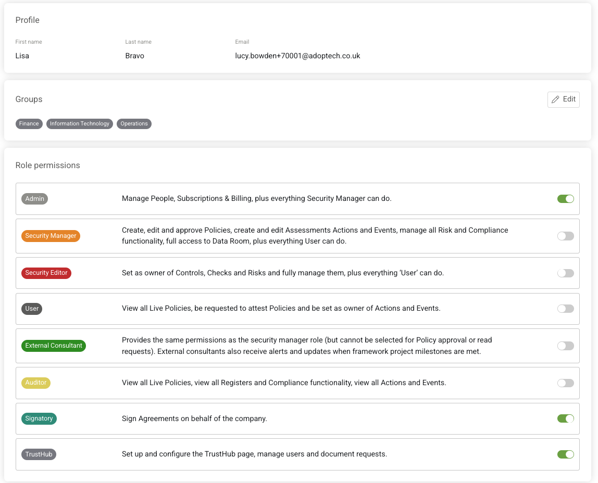Click the gray Admin role badge
The image size is (598, 483).
click(34, 199)
